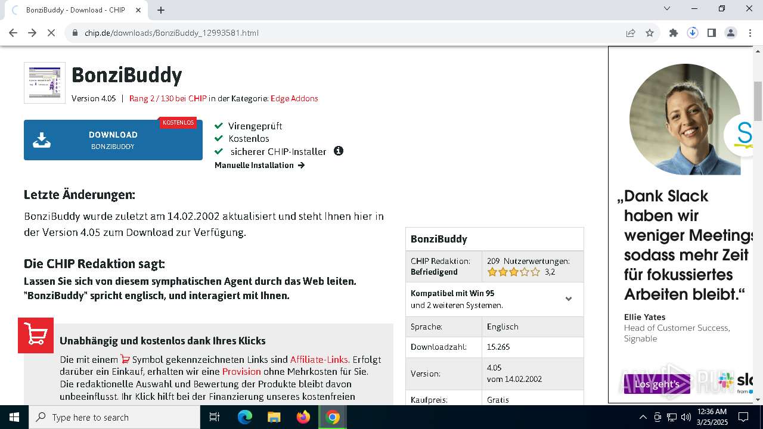Click the BonziBuddy page heading
Screen dimensions: 763x429
[126, 75]
